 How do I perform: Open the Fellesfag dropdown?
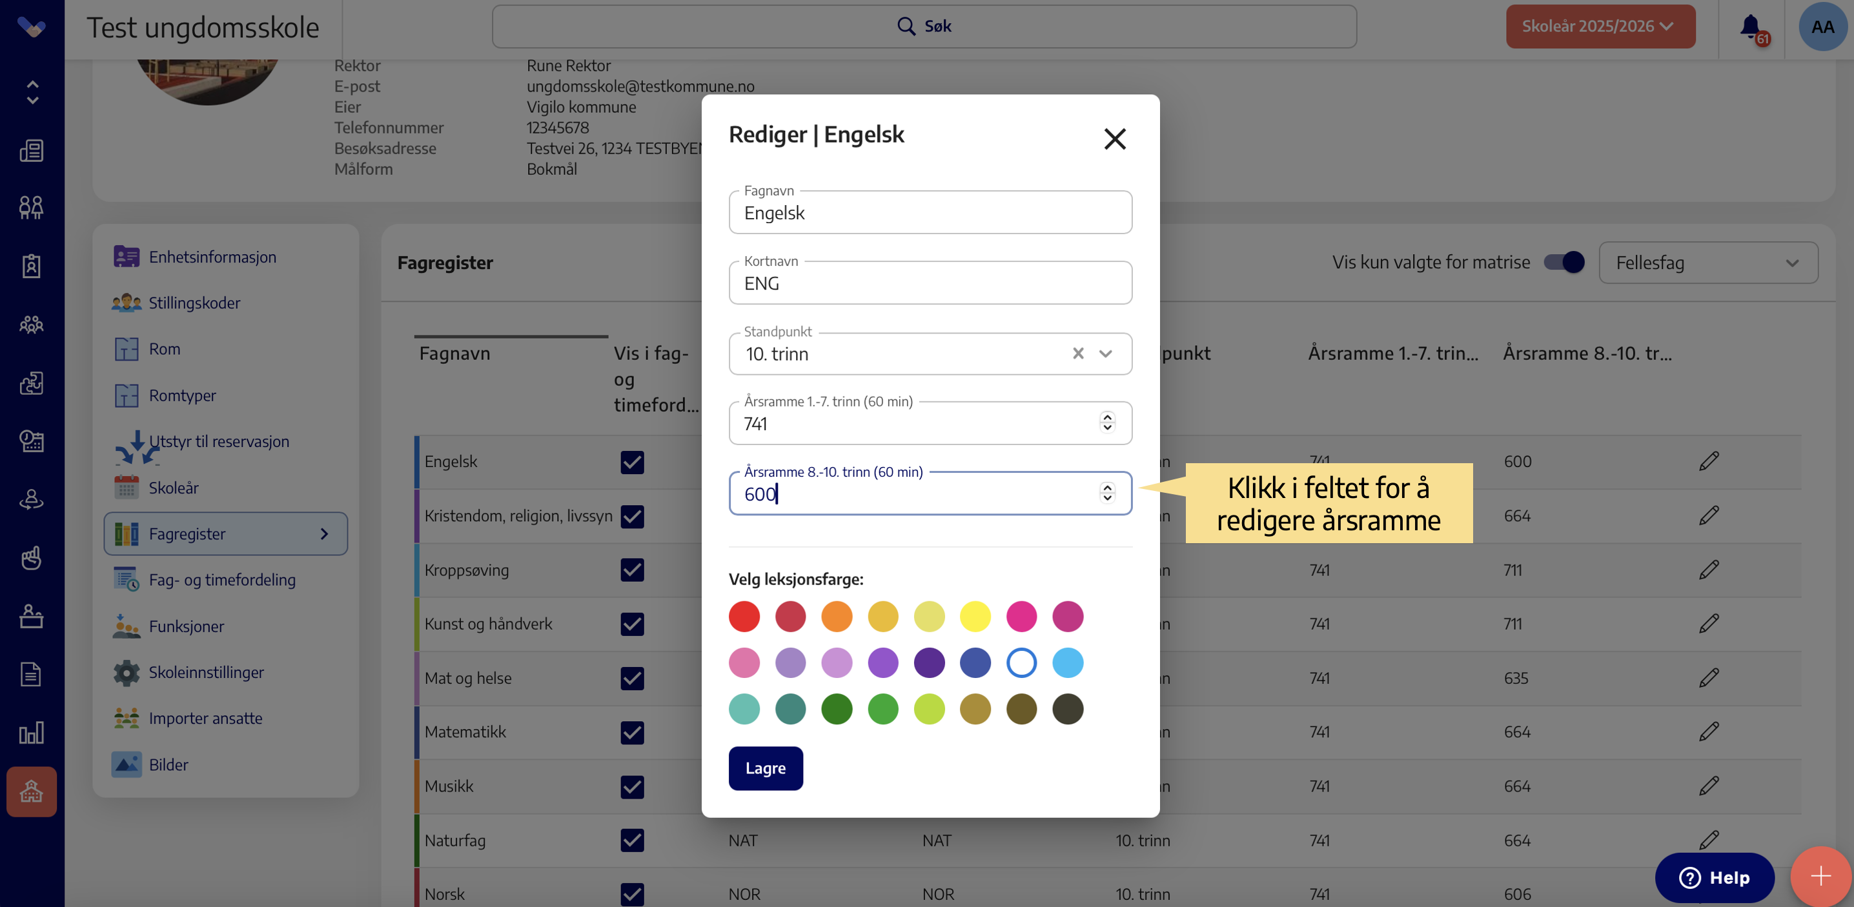pyautogui.click(x=1708, y=263)
